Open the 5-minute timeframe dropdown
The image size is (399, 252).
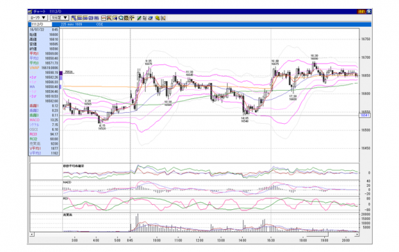(x=59, y=18)
